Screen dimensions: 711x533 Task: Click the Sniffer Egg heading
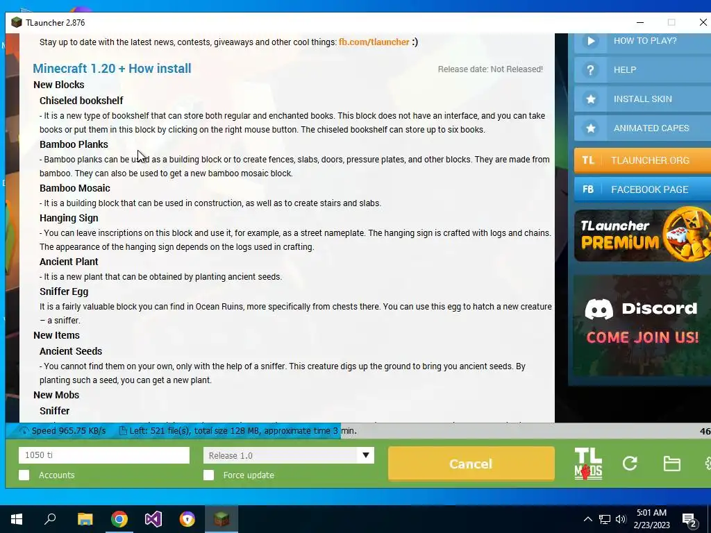click(64, 292)
